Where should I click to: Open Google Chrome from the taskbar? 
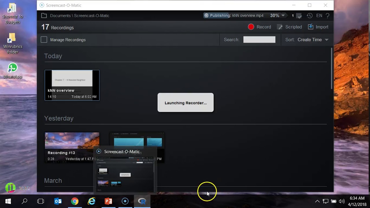(x=75, y=201)
